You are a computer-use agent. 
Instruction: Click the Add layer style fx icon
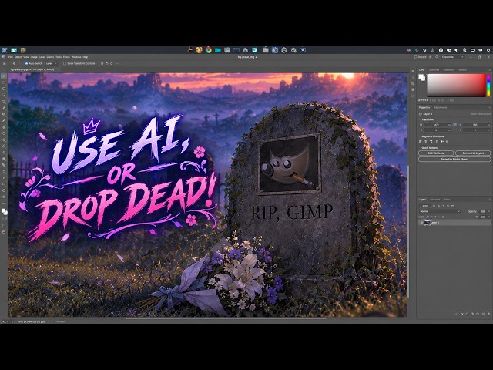462,314
